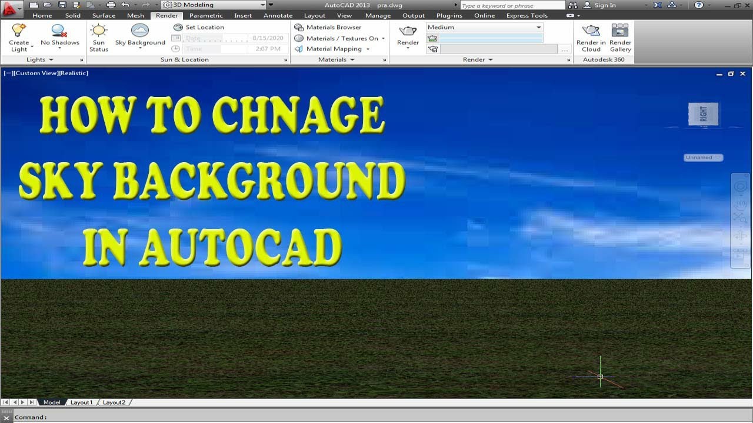Click the render progress bar

491,38
